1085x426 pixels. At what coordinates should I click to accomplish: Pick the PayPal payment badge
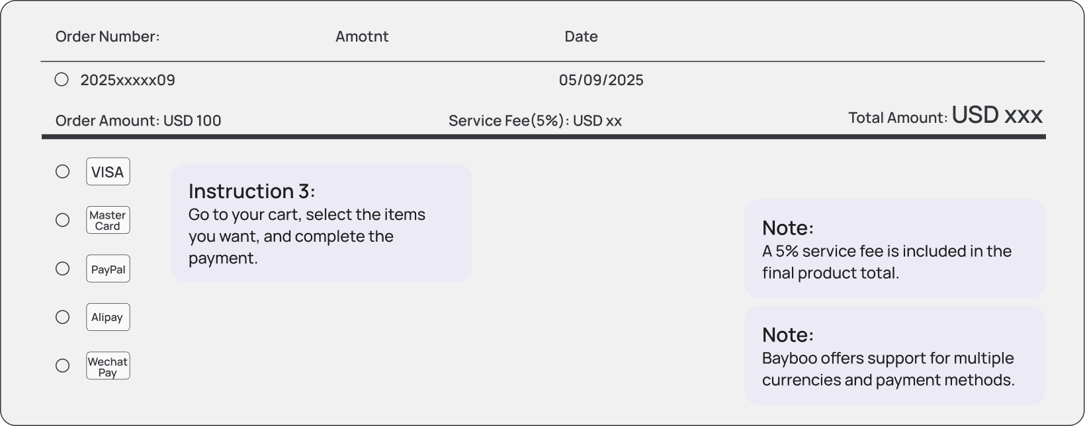tap(108, 269)
